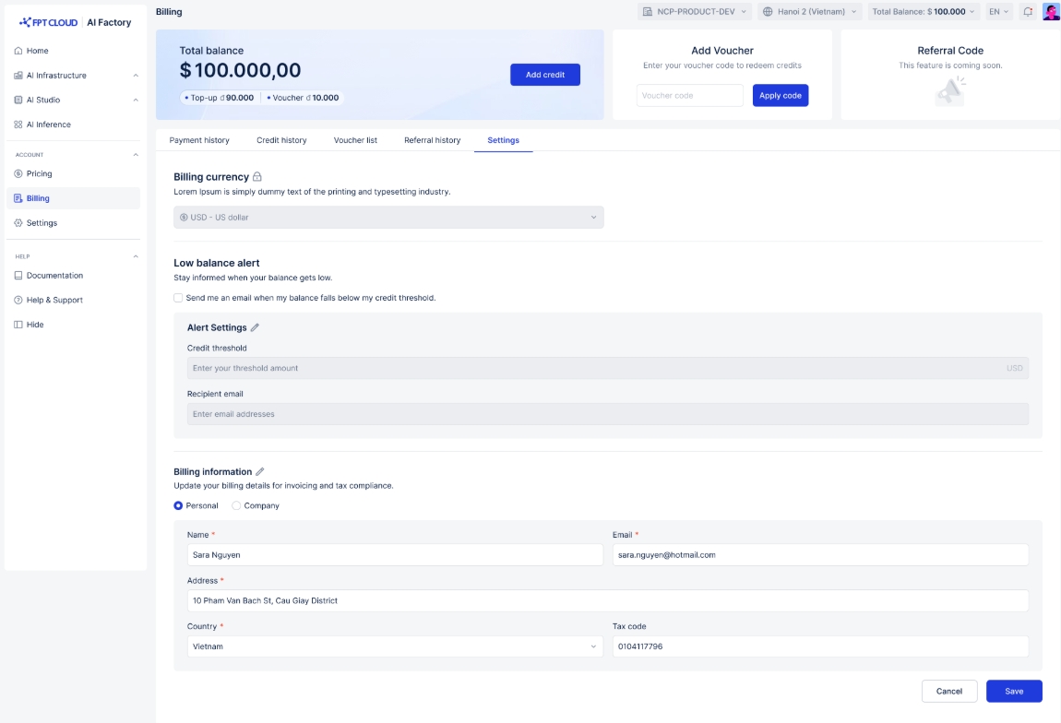Click the Alert Settings pencil icon
The width and height of the screenshot is (1061, 723).
[256, 327]
